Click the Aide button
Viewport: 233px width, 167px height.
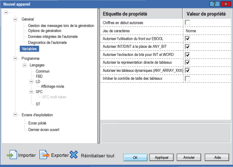pyautogui.click(x=217, y=158)
